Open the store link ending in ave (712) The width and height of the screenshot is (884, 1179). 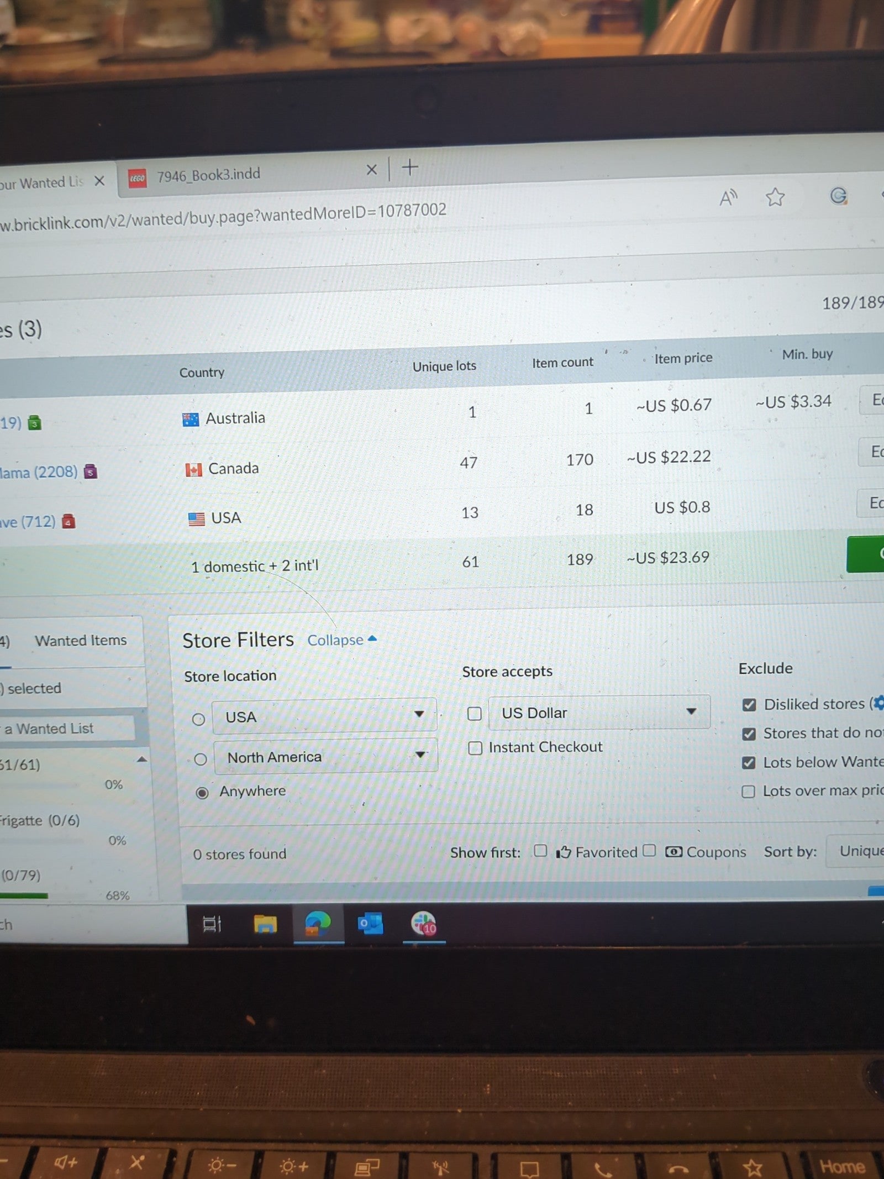(x=28, y=522)
